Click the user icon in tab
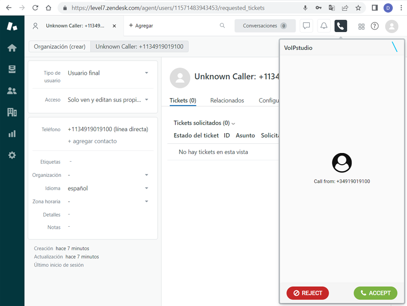The image size is (407, 306). click(x=36, y=26)
